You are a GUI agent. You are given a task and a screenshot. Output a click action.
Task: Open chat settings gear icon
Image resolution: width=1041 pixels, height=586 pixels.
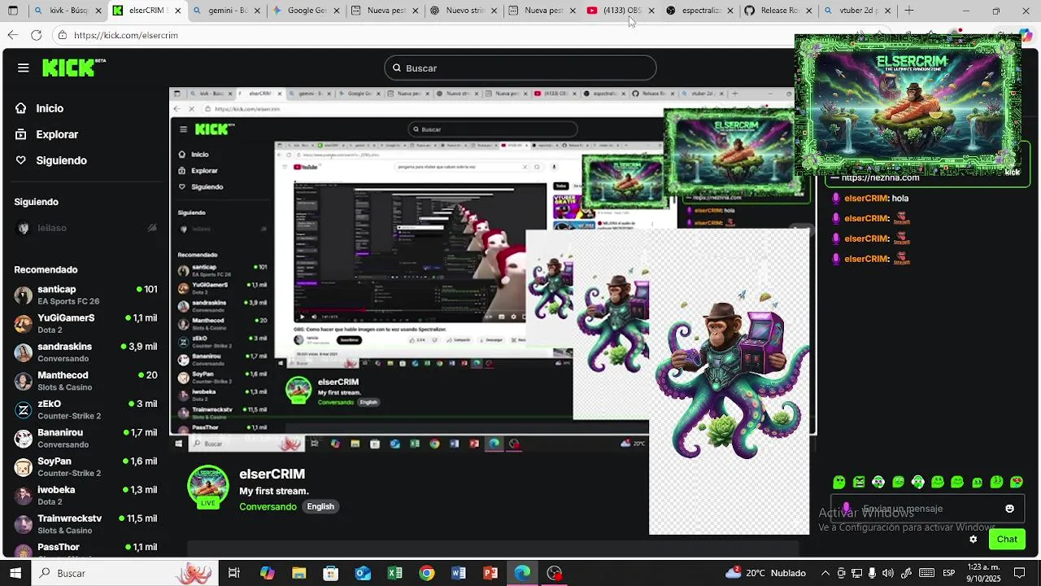click(x=973, y=539)
